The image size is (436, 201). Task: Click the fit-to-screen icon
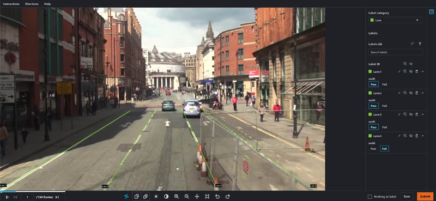coord(207,197)
